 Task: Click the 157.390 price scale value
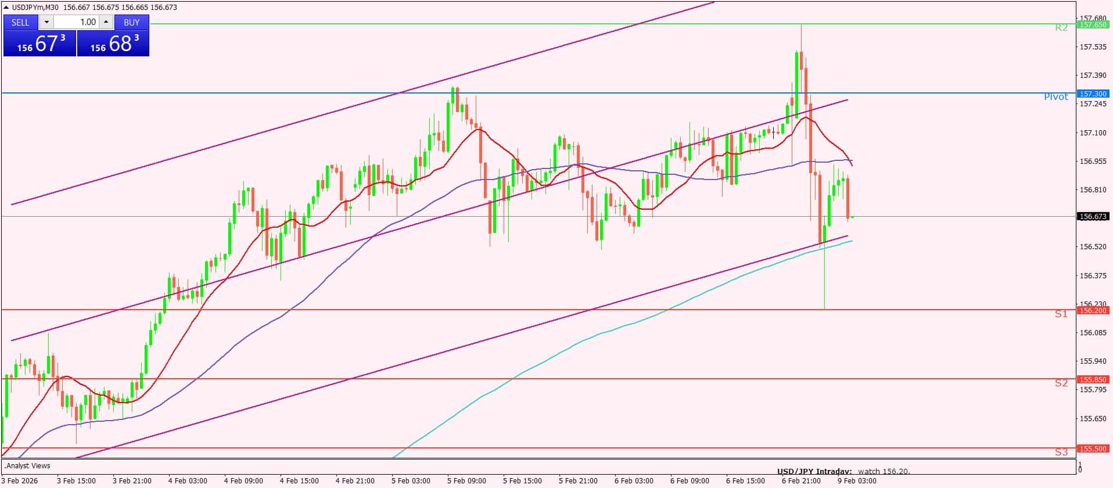tap(1093, 76)
